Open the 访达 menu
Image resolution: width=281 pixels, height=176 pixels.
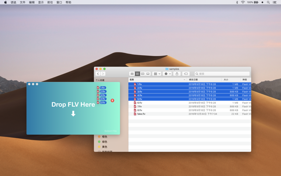point(14,2)
